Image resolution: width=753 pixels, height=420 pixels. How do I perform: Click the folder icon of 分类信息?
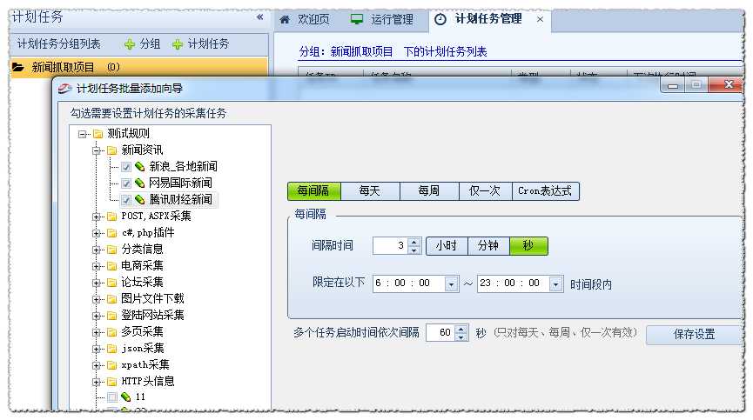pyautogui.click(x=112, y=250)
